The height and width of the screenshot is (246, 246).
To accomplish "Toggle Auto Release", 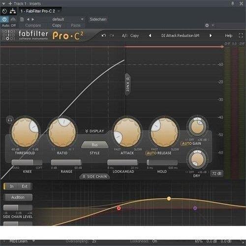I will click(151, 153).
